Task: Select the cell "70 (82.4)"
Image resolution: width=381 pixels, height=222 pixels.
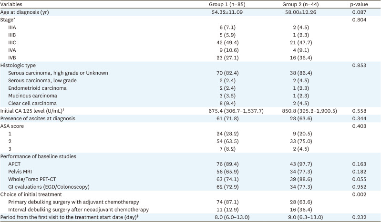Action: pyautogui.click(x=227, y=73)
